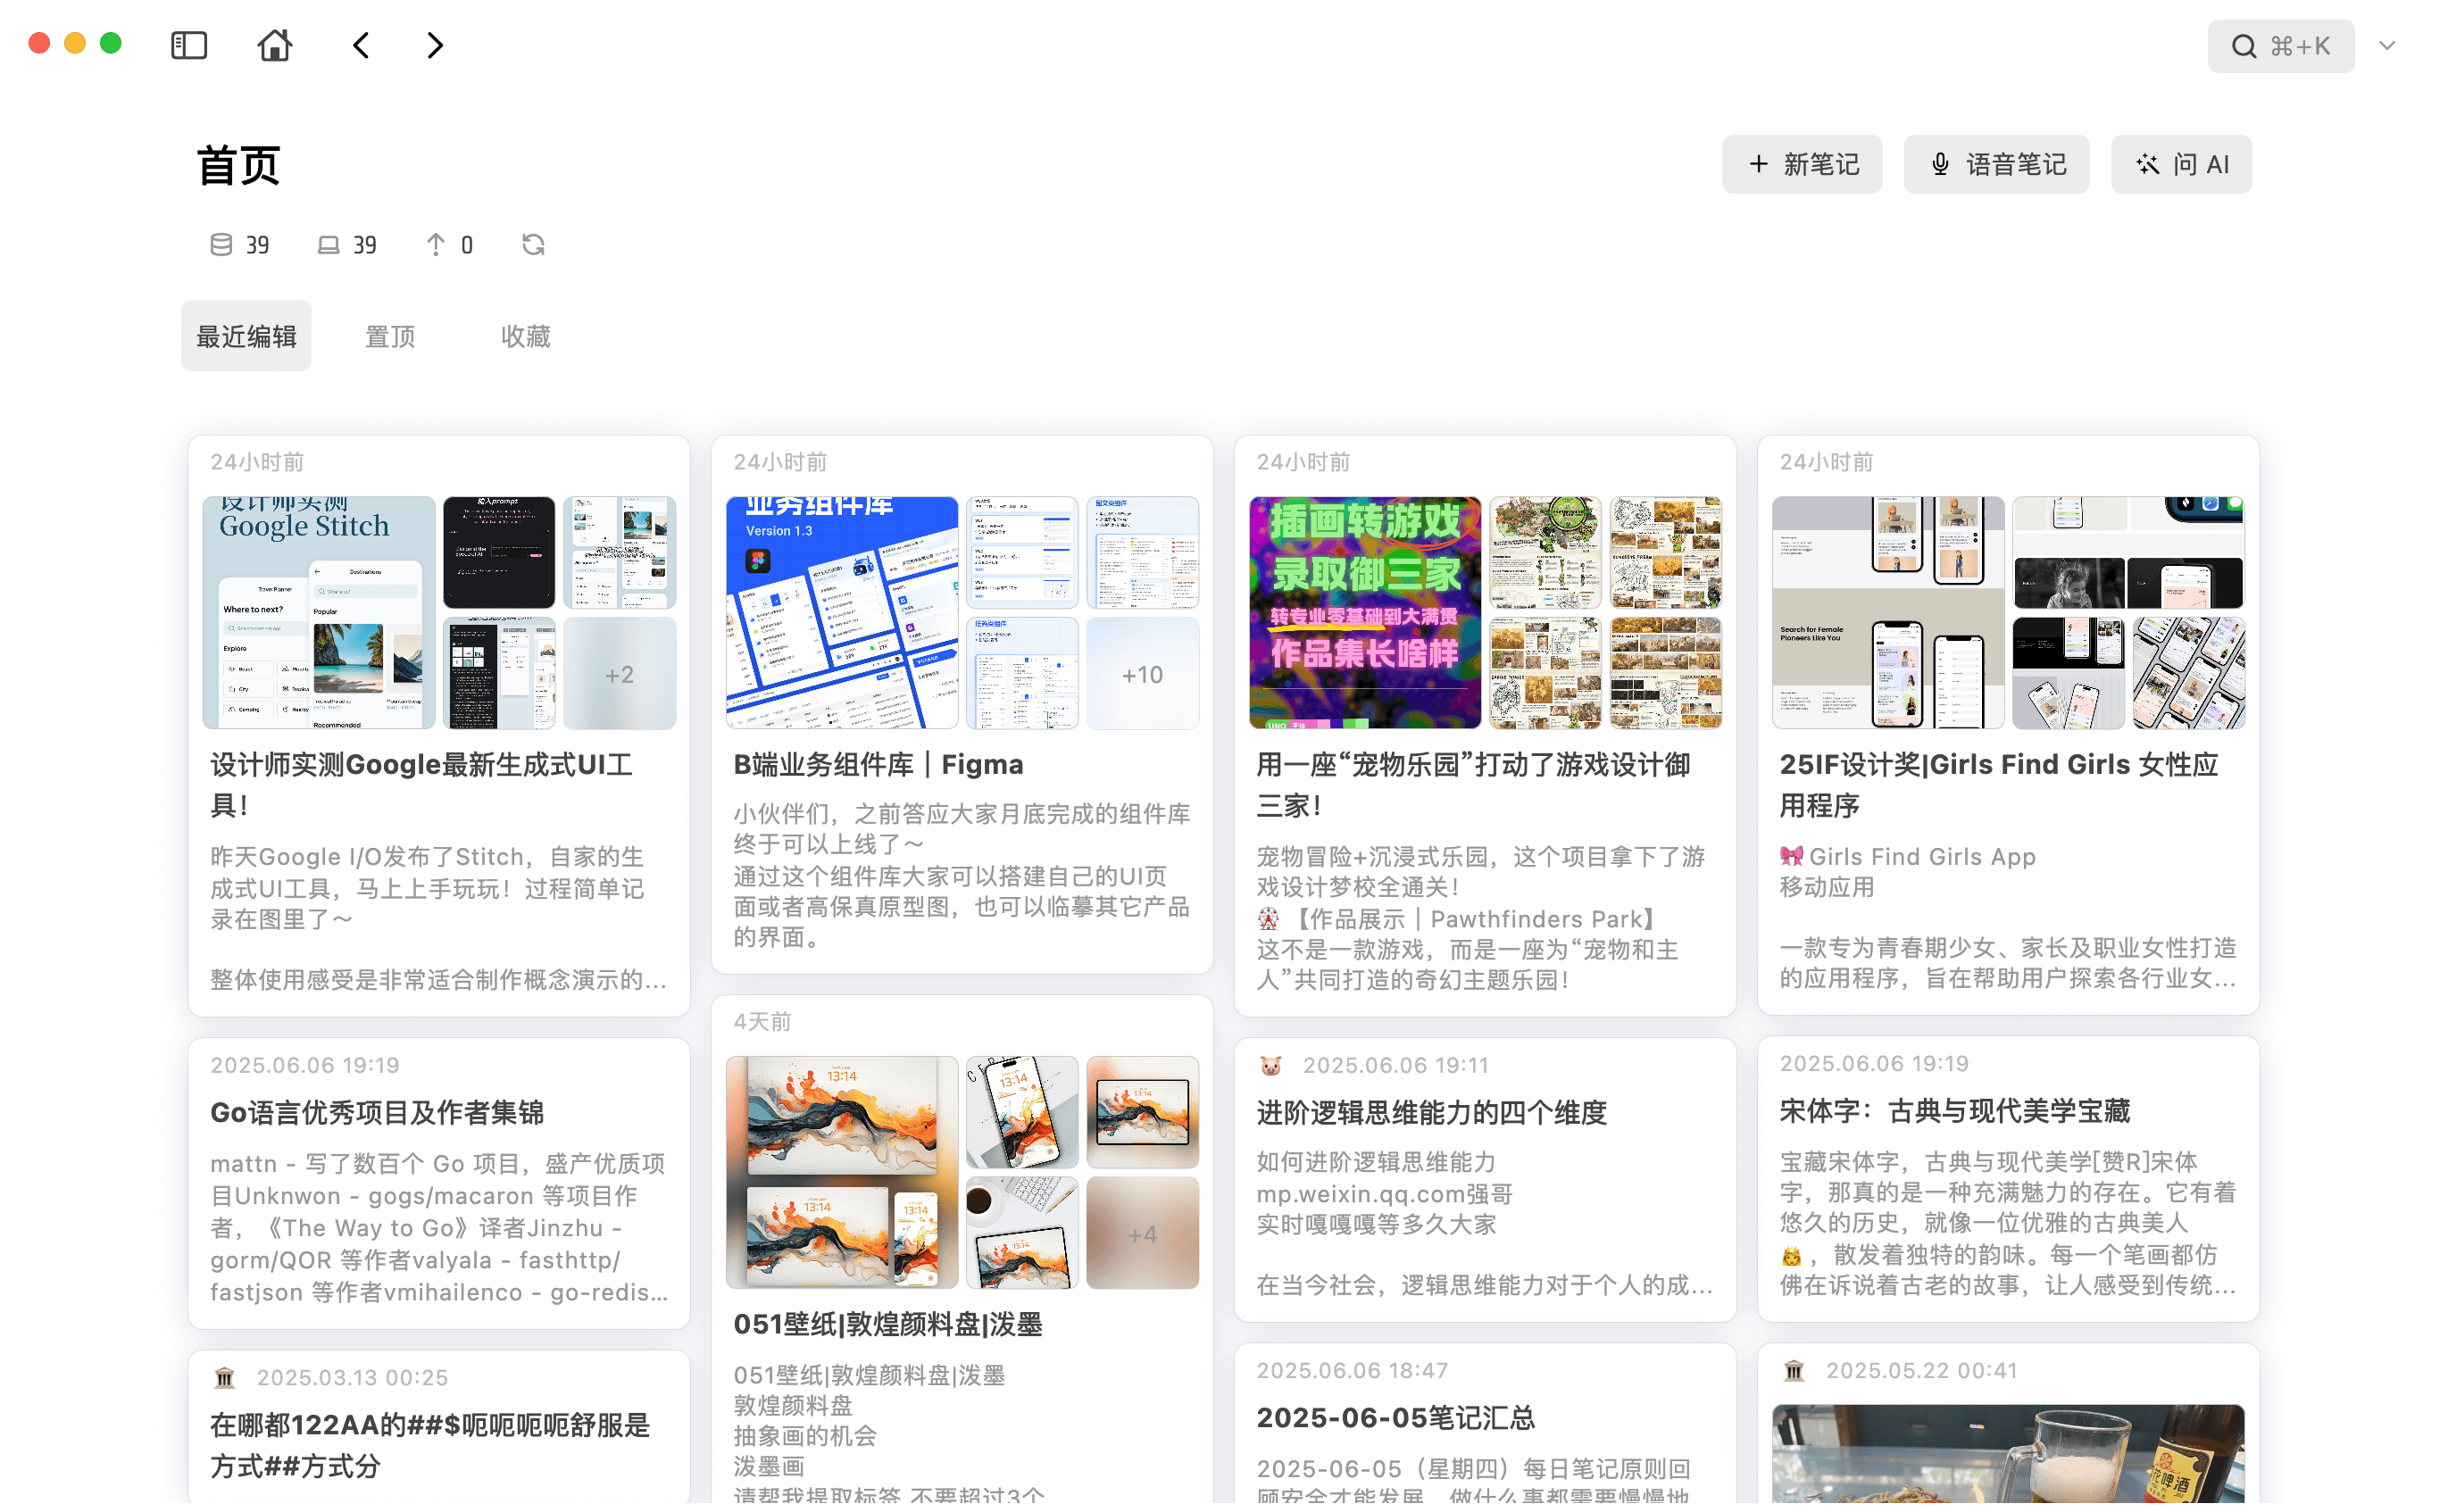Screen dimensions: 2448x1512
Task: Expand the +10 hidden images on the Figma card
Action: (x=1142, y=673)
